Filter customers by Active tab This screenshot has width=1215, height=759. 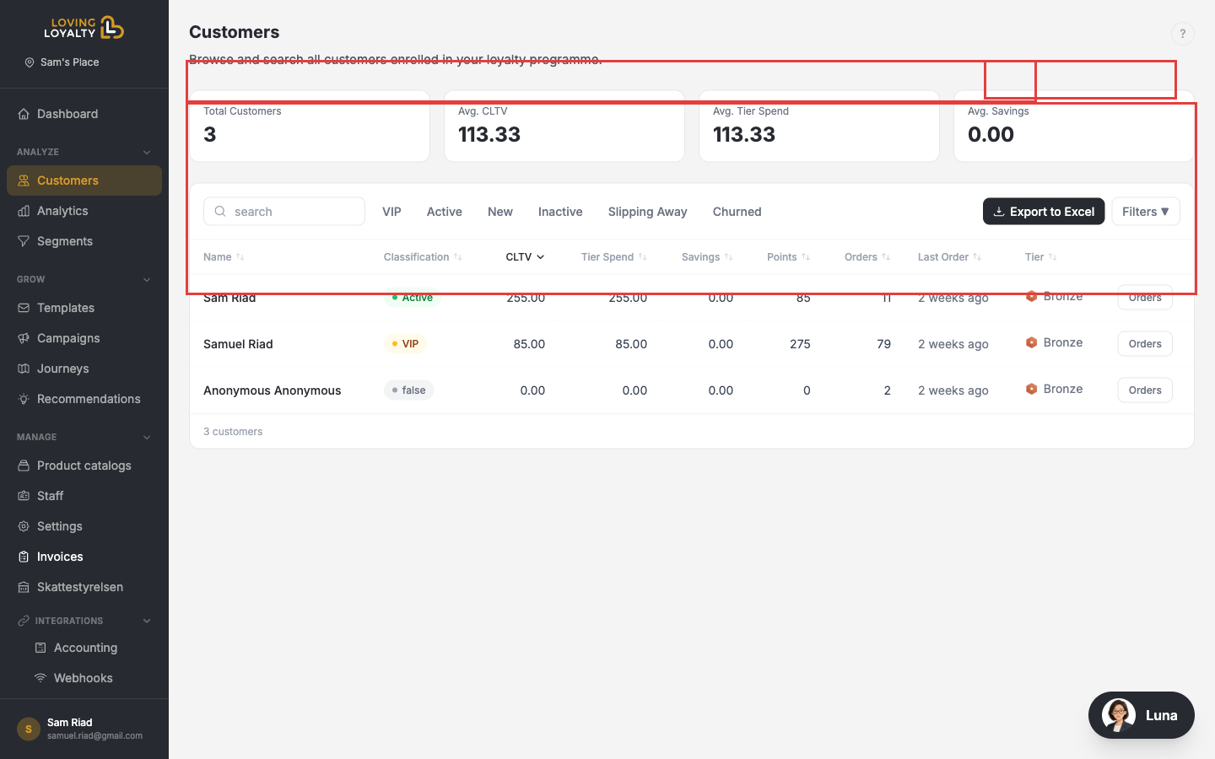coord(445,212)
